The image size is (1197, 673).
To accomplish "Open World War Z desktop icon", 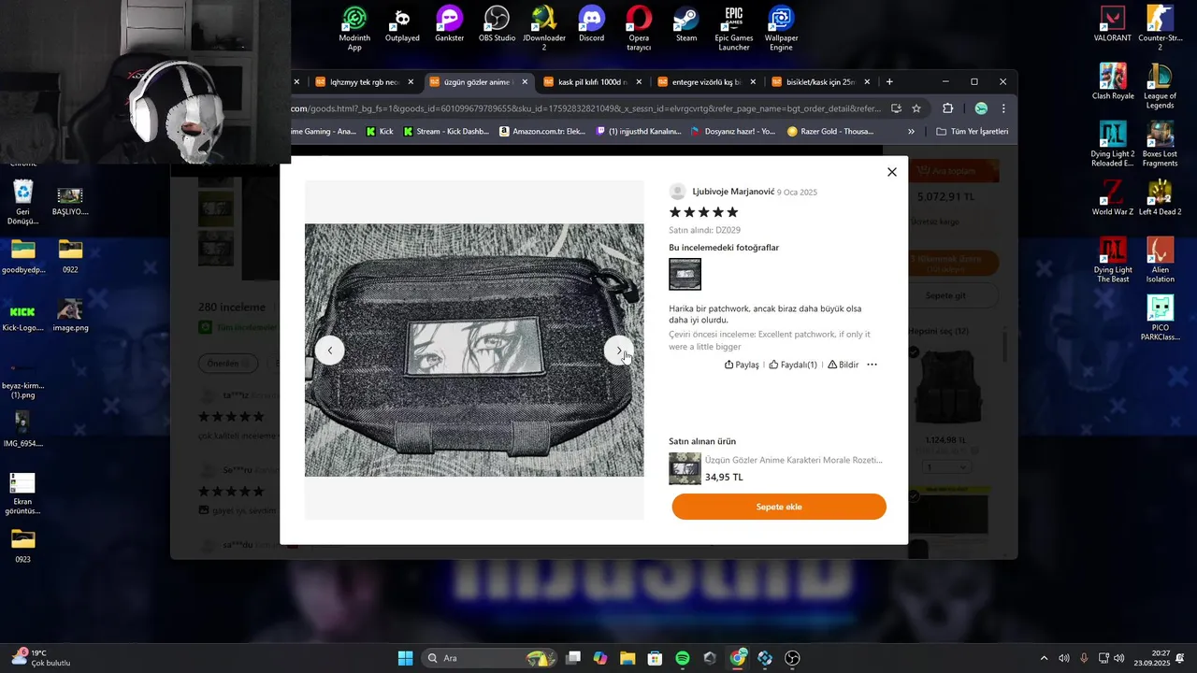I will (1113, 198).
